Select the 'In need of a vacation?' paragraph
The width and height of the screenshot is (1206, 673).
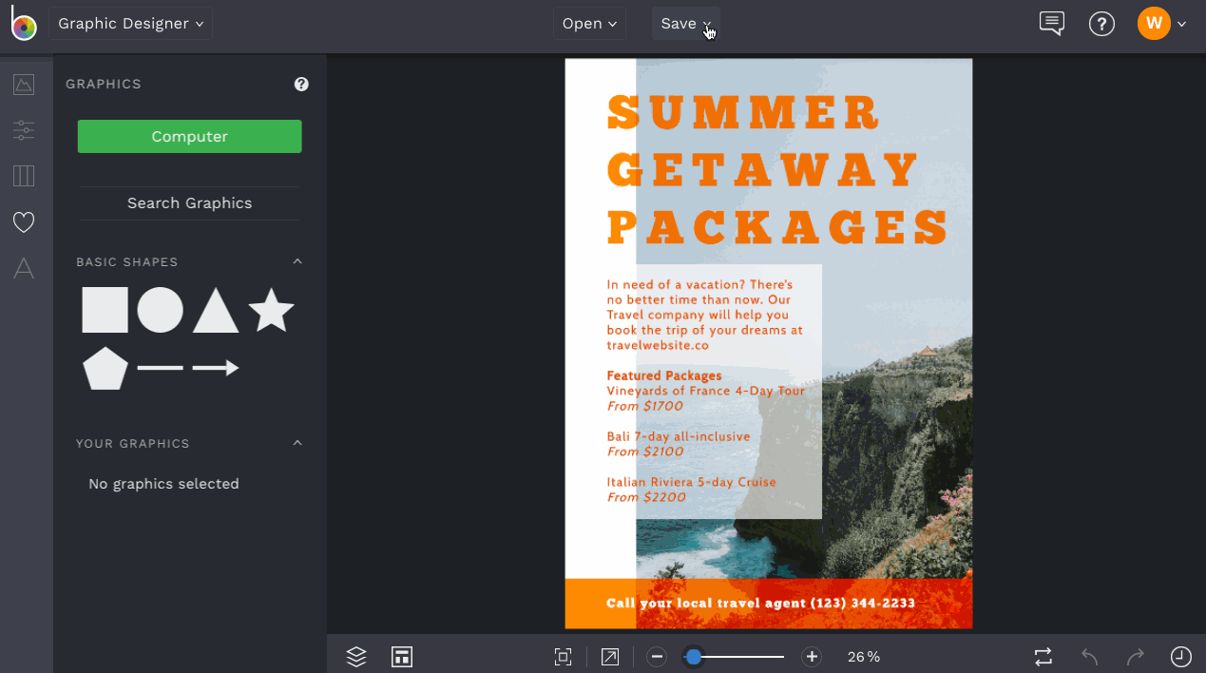tap(705, 315)
